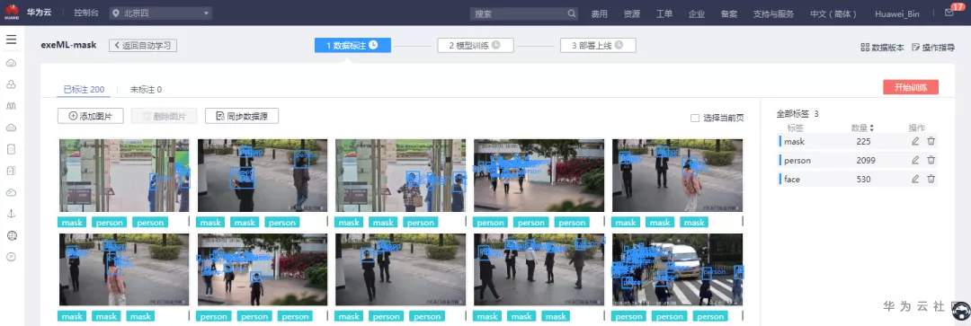
Task: Open the 资源 menu
Action: tap(632, 13)
